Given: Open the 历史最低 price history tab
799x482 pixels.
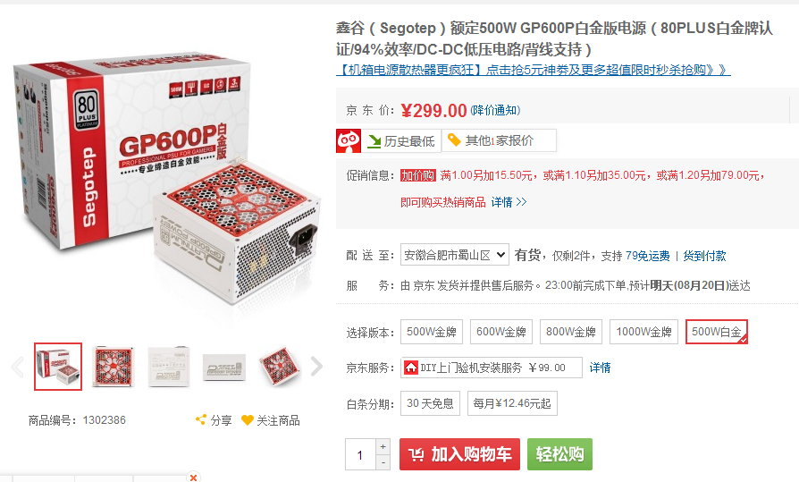Looking at the screenshot, I should pyautogui.click(x=401, y=140).
